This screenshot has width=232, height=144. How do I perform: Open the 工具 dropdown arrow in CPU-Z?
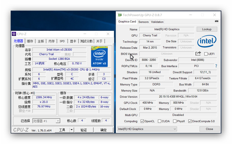click(x=72, y=130)
